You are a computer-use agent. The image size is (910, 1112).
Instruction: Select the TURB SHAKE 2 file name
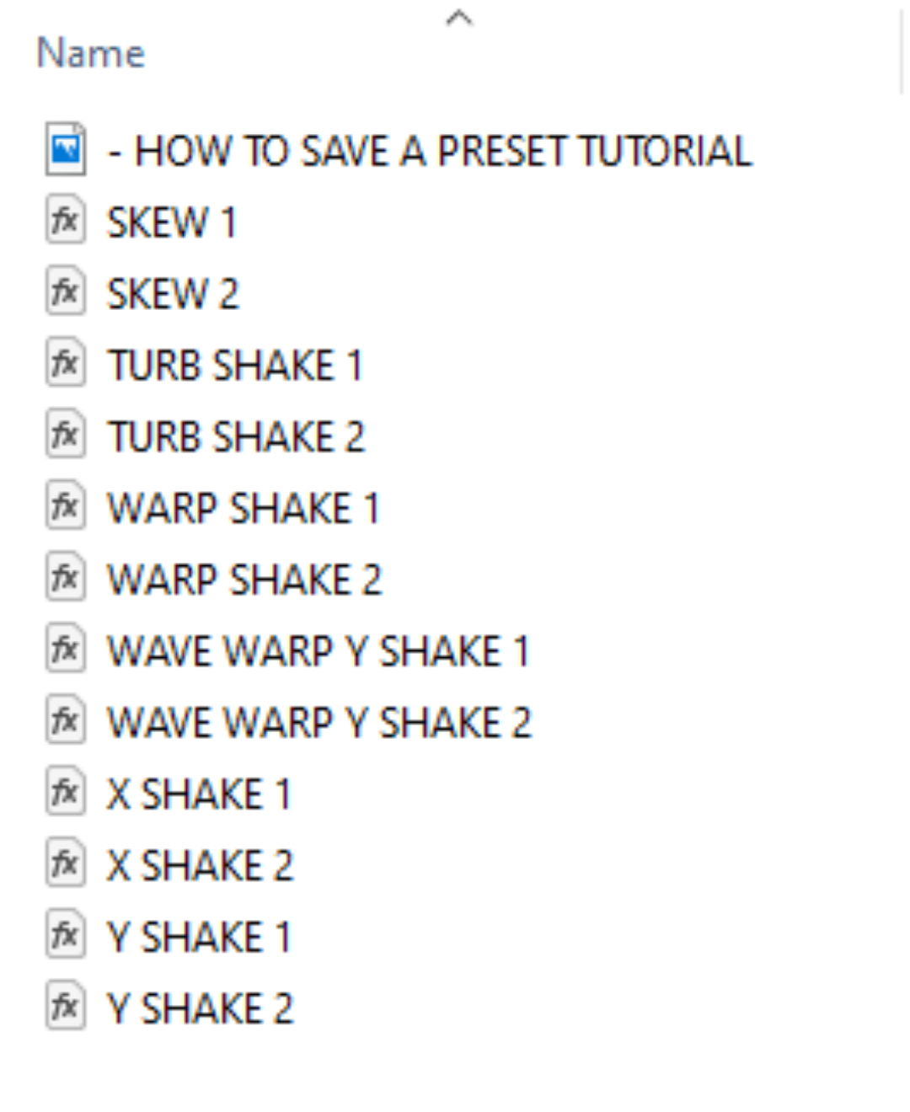(x=236, y=436)
